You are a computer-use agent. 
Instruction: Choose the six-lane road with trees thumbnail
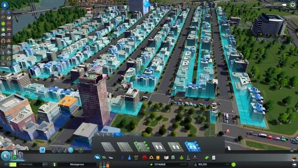[142, 147]
